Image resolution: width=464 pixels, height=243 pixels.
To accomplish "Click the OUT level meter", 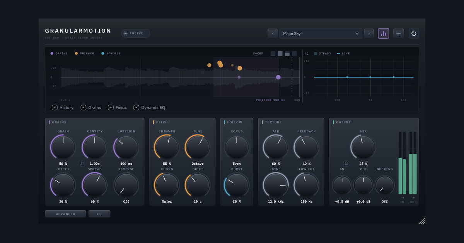I will [413, 163].
